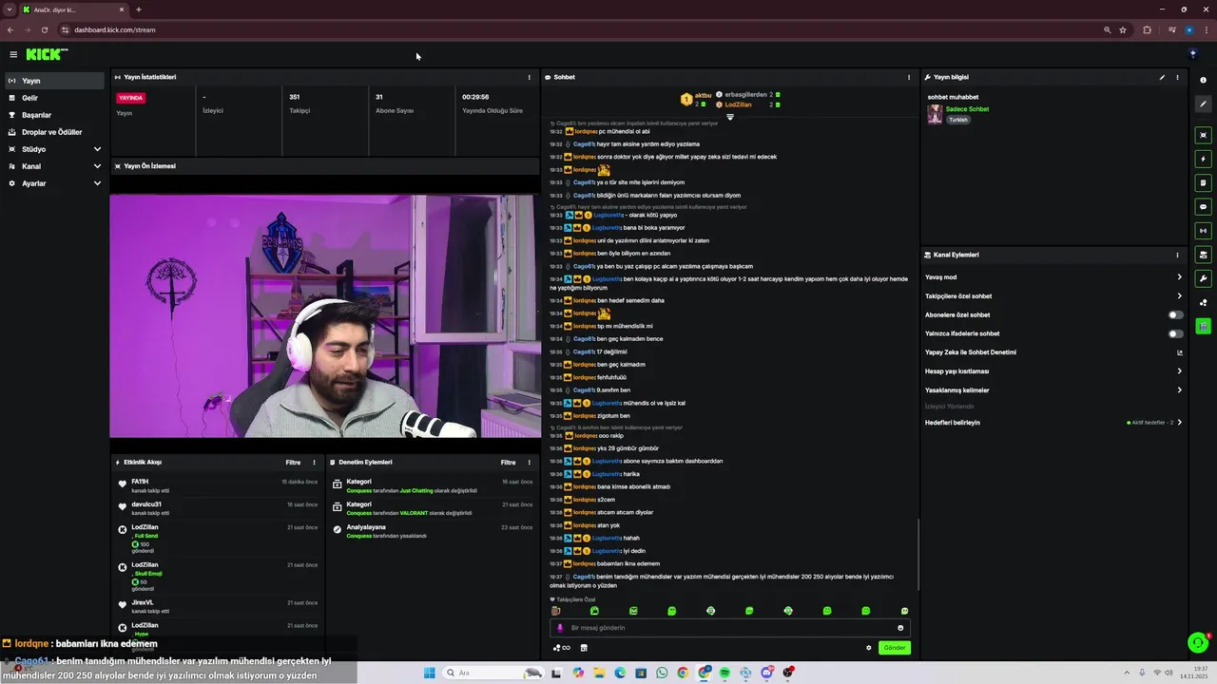Open the shop icon under message box

(584, 648)
